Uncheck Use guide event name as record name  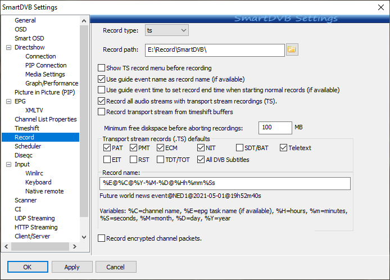(x=101, y=79)
